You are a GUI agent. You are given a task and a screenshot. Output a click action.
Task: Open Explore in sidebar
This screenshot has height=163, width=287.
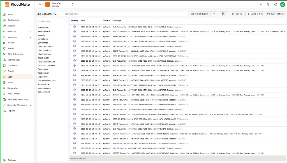point(11,26)
